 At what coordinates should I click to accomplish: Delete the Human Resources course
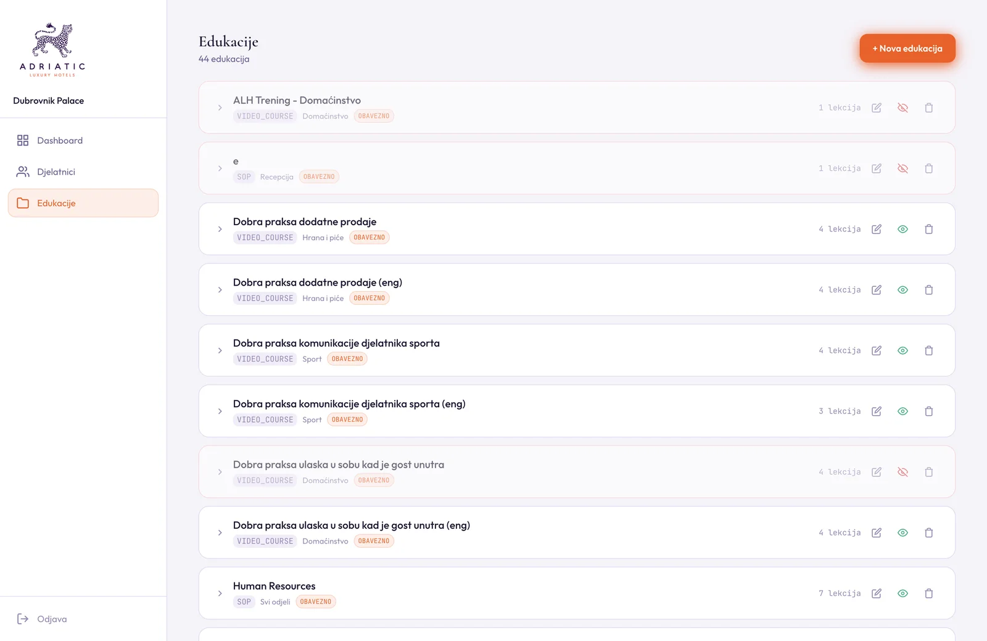pyautogui.click(x=929, y=593)
